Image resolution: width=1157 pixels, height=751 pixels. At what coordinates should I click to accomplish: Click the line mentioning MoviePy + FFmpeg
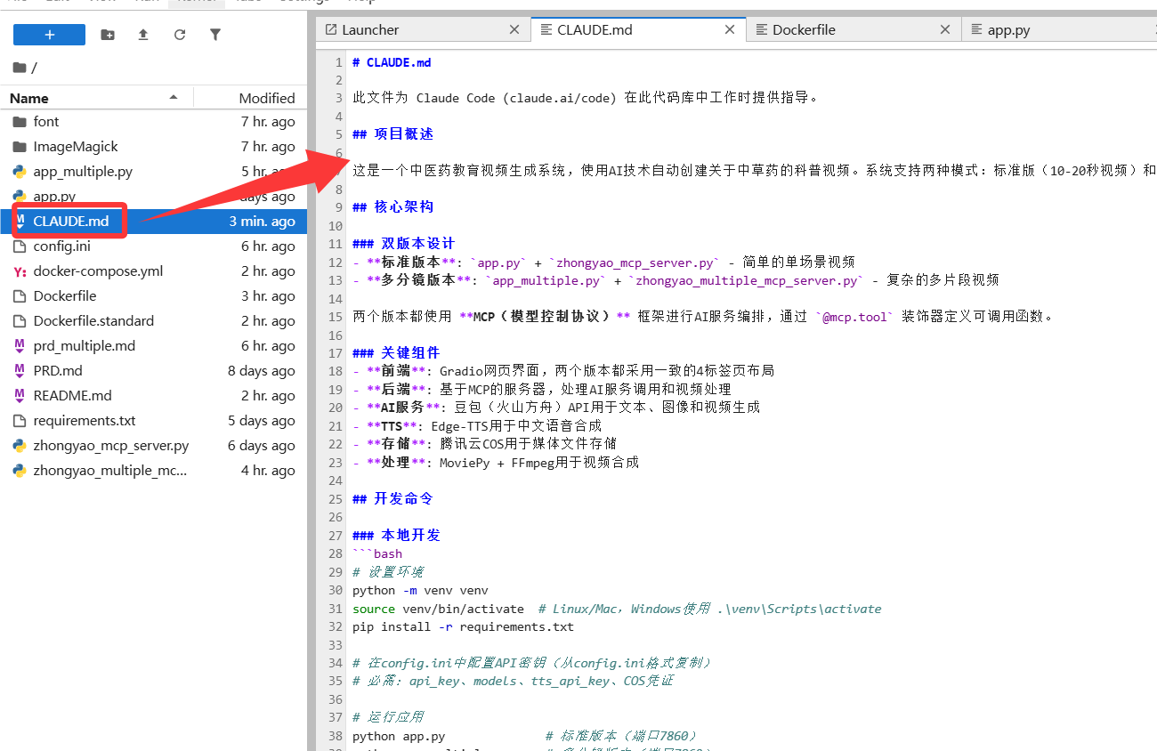(x=496, y=463)
